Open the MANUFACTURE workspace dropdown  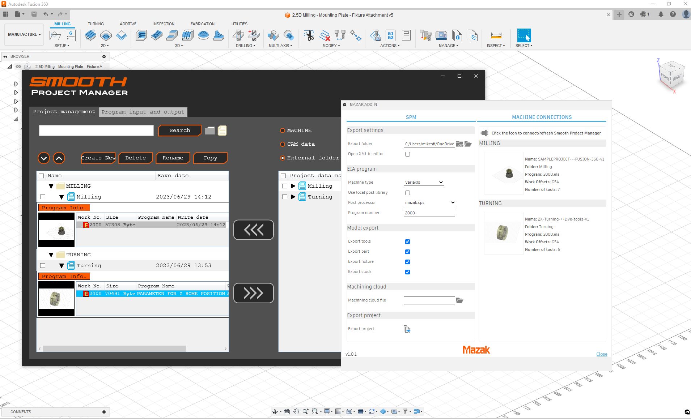click(x=24, y=34)
